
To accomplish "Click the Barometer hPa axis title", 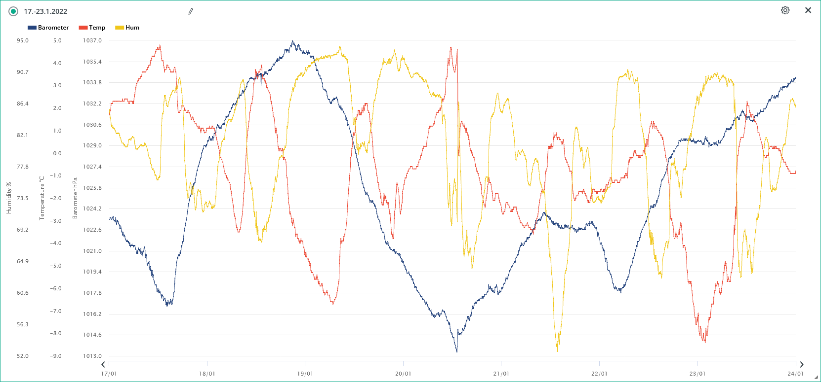I will (x=75, y=198).
